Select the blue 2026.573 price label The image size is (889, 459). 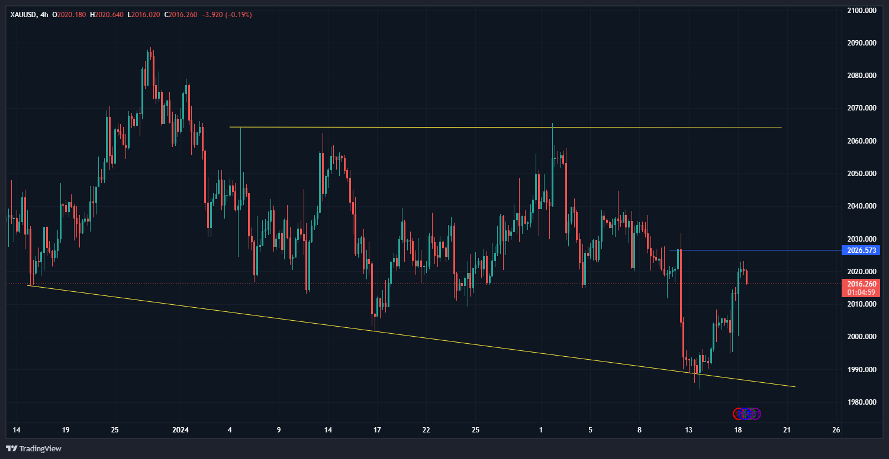coord(861,250)
